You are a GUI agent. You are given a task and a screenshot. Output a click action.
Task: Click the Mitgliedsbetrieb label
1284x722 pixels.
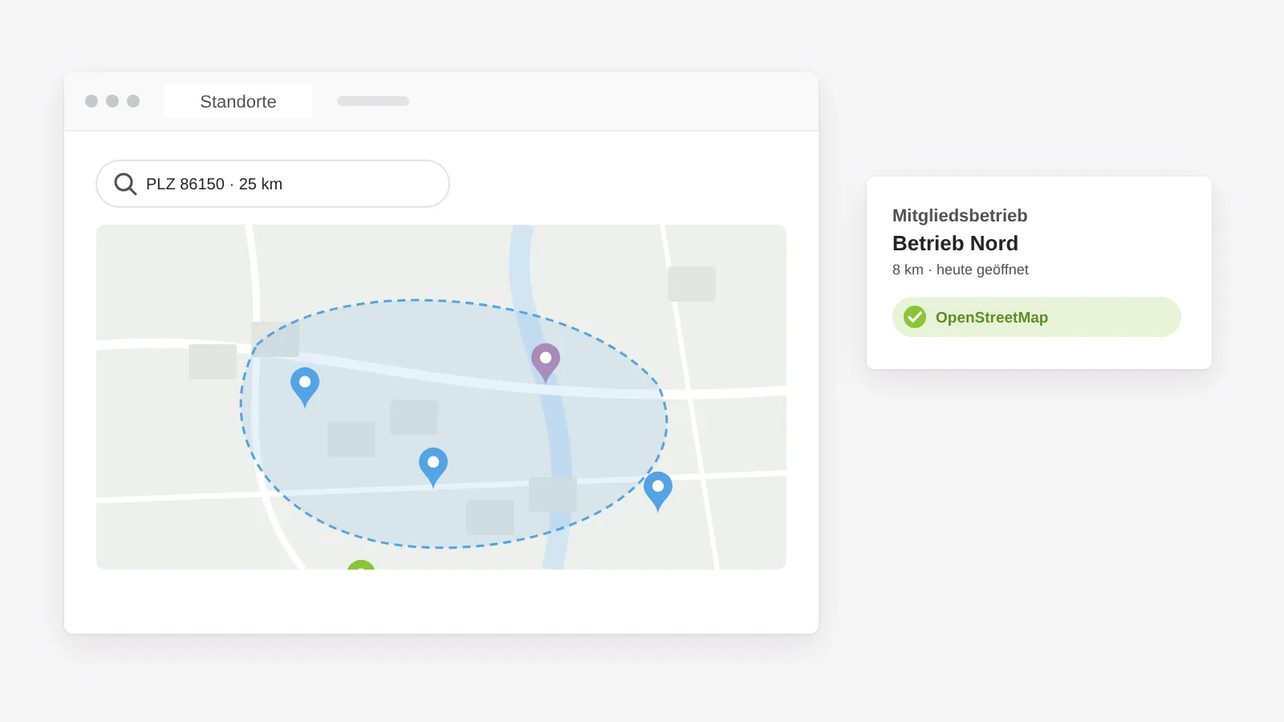[960, 215]
